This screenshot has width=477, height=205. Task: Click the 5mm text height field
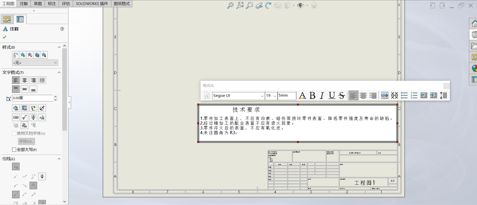(x=287, y=96)
